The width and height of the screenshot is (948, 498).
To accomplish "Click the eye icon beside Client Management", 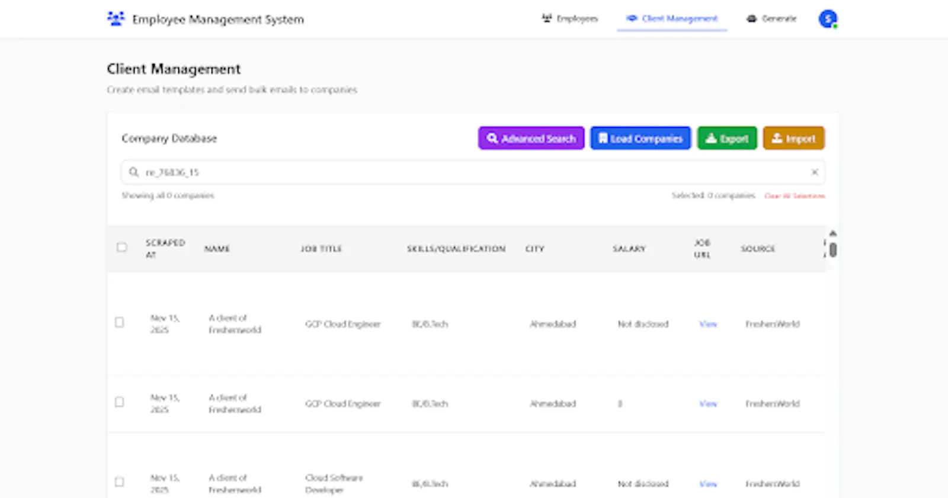I will click(x=632, y=18).
